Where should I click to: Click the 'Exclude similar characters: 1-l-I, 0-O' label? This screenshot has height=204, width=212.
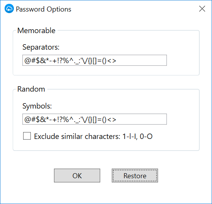pyautogui.click(x=93, y=136)
